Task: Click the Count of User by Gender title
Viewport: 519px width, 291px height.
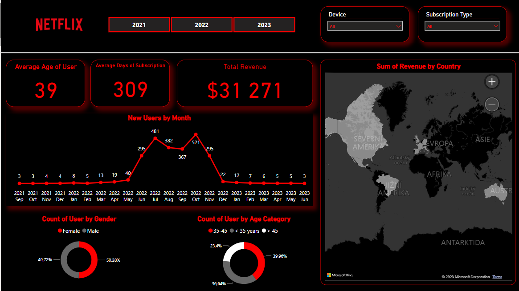Action: [x=79, y=219]
